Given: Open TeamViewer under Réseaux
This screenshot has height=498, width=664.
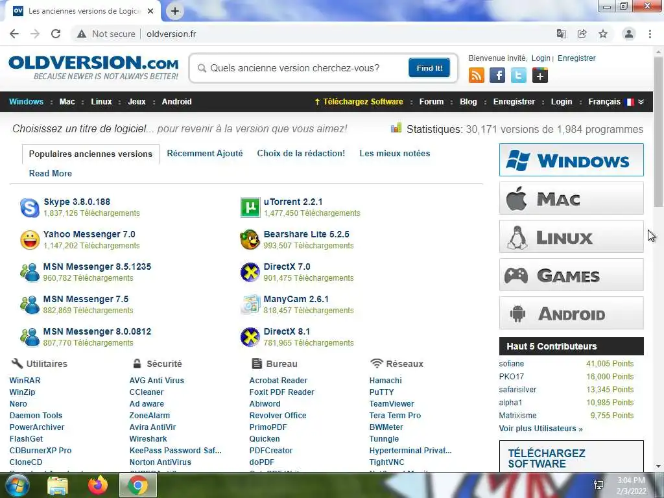Looking at the screenshot, I should click(392, 403).
